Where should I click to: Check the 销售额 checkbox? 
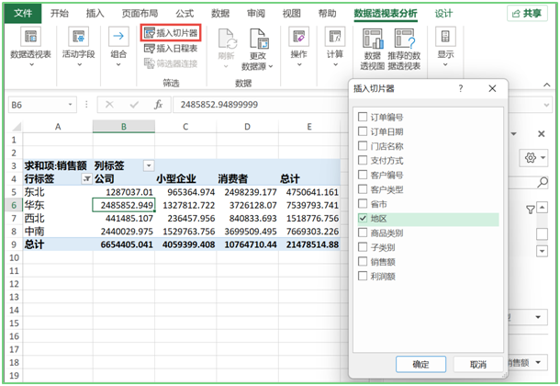363,262
